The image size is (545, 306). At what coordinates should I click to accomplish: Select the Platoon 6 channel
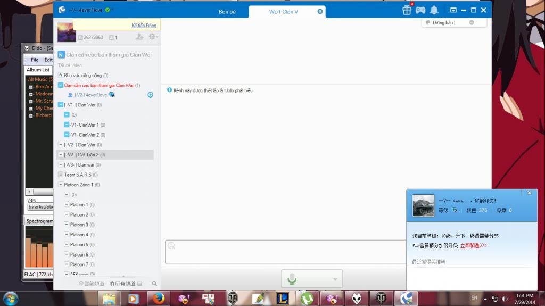(x=82, y=254)
